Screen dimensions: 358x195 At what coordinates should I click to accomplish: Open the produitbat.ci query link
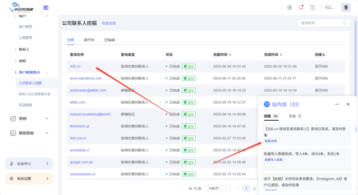pos(79,150)
